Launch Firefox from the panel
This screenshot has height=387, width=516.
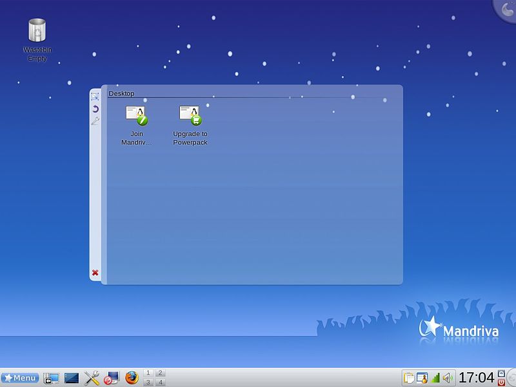[x=132, y=378]
